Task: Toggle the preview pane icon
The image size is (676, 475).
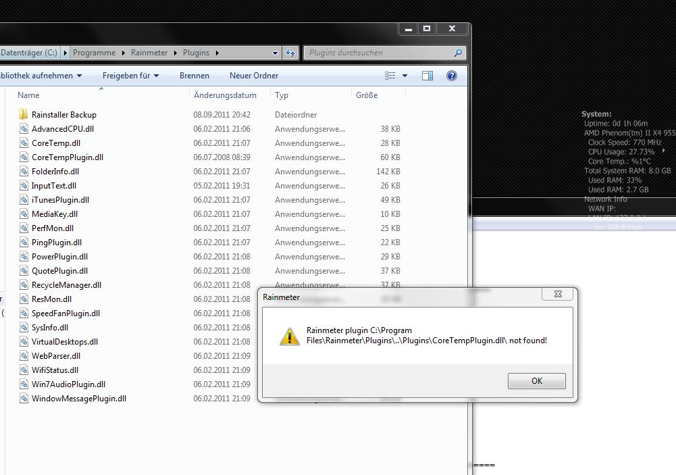Action: (x=427, y=76)
